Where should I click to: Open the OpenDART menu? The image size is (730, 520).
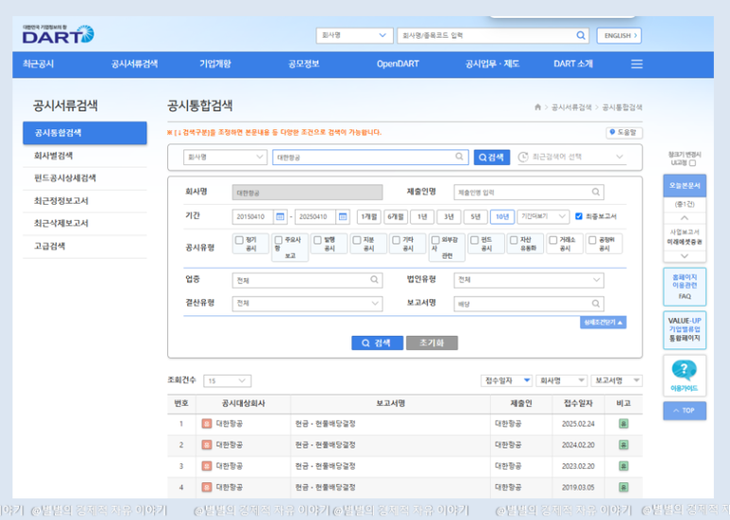pos(398,64)
